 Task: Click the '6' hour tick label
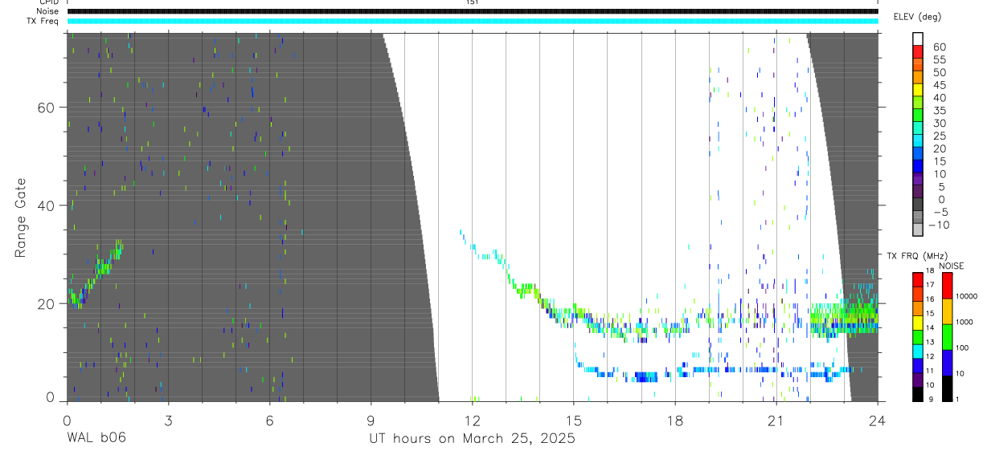tap(269, 420)
